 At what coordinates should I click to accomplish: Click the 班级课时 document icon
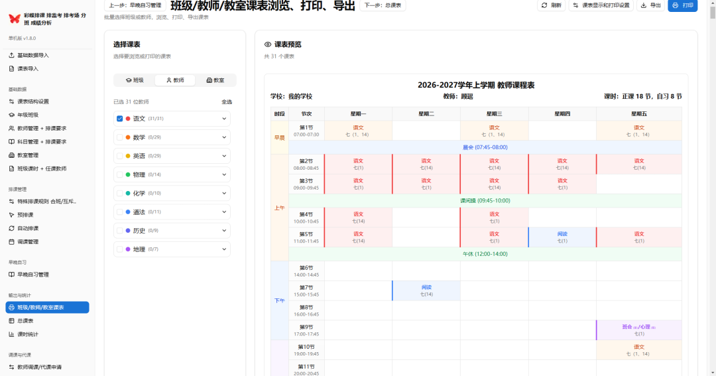coord(11,168)
